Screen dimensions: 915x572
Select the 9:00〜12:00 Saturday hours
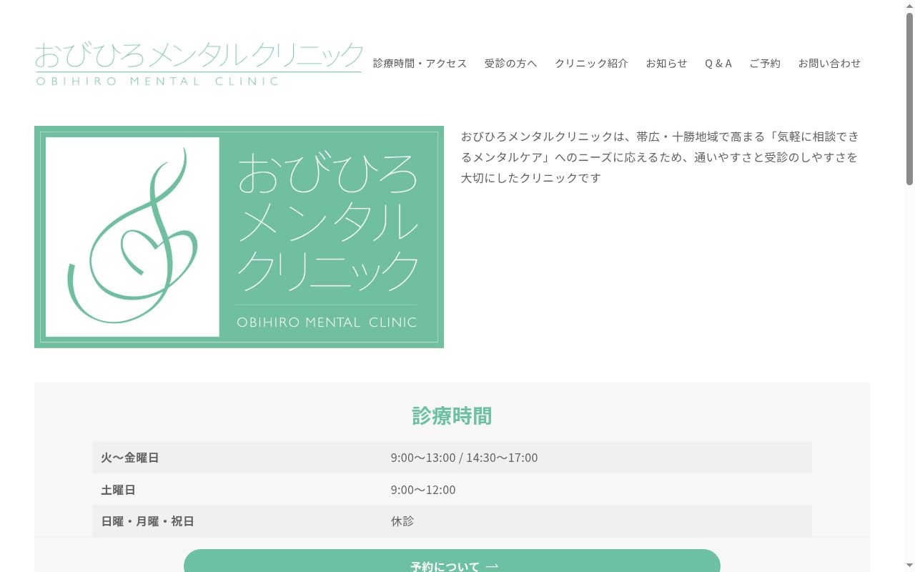(x=423, y=490)
